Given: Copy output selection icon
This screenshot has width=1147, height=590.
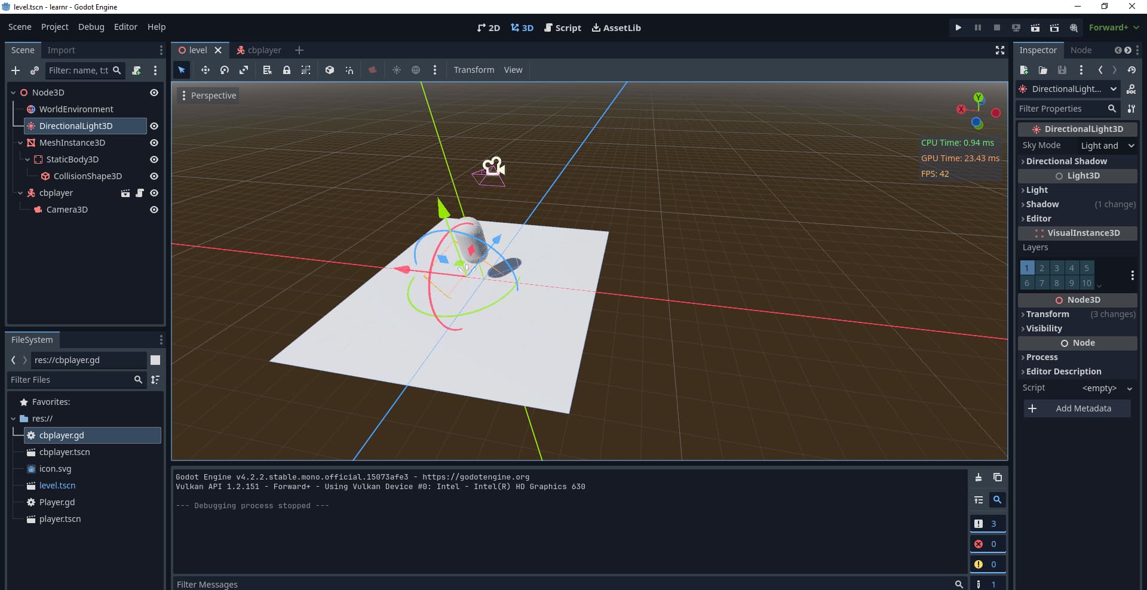Looking at the screenshot, I should (x=998, y=477).
